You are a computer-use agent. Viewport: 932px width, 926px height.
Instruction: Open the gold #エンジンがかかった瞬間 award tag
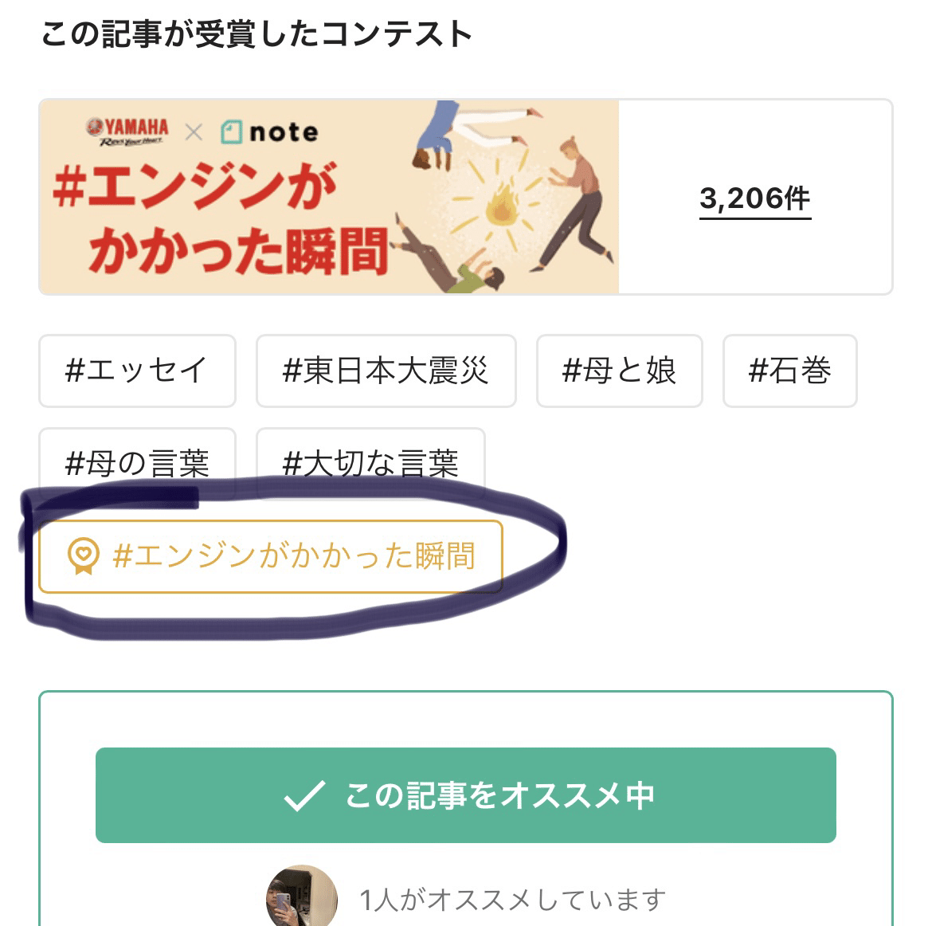[293, 556]
